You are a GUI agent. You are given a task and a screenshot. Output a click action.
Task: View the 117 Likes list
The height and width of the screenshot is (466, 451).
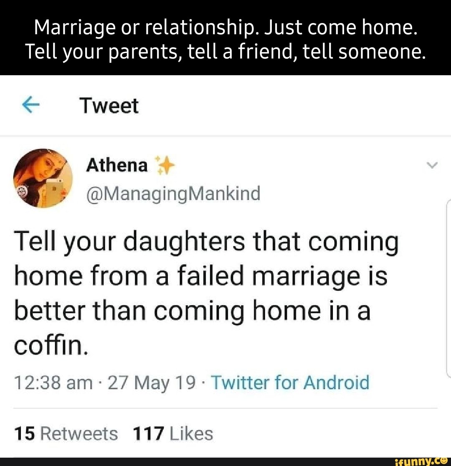point(172,433)
